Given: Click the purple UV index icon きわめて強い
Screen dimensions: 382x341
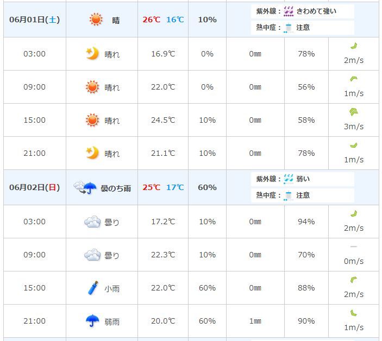Looking at the screenshot, I should [x=289, y=11].
